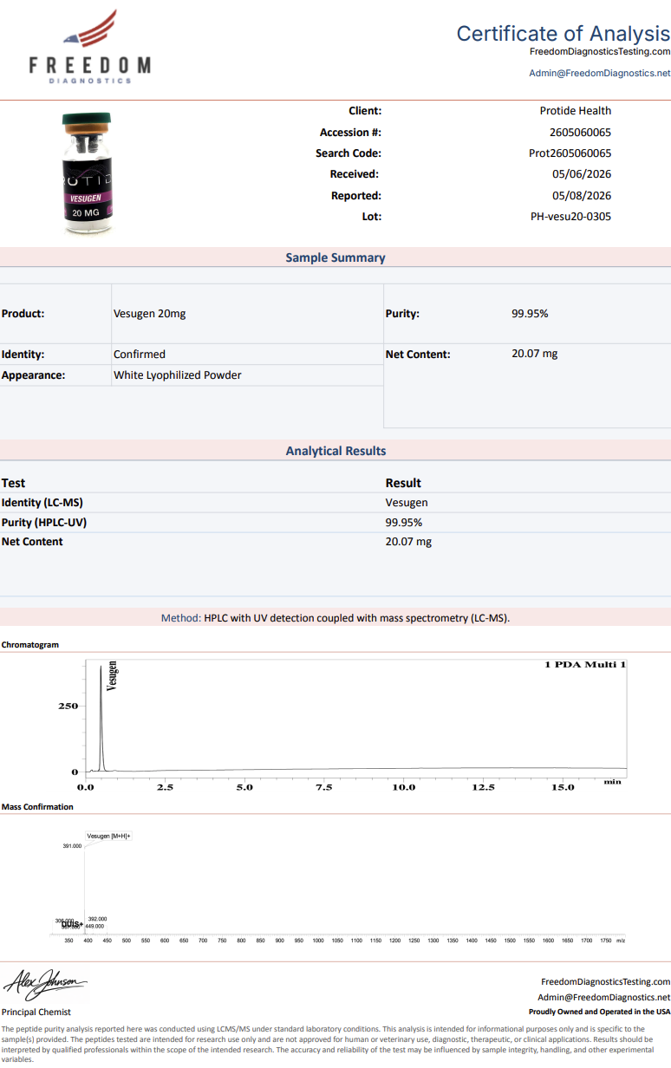
Task: Click Vesugen result in Analytical Results
Action: click(x=407, y=503)
